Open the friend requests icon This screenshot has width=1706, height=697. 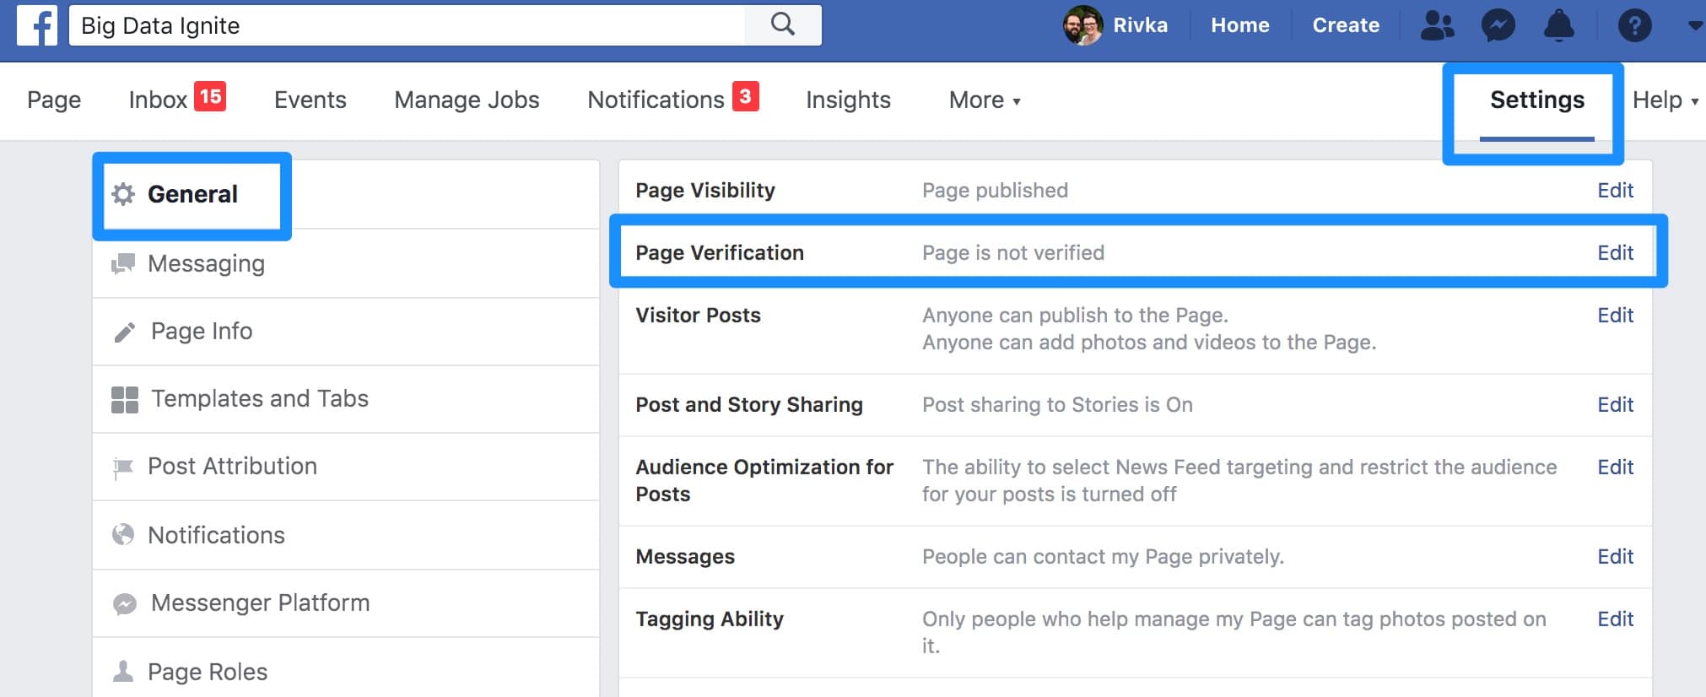(x=1437, y=25)
